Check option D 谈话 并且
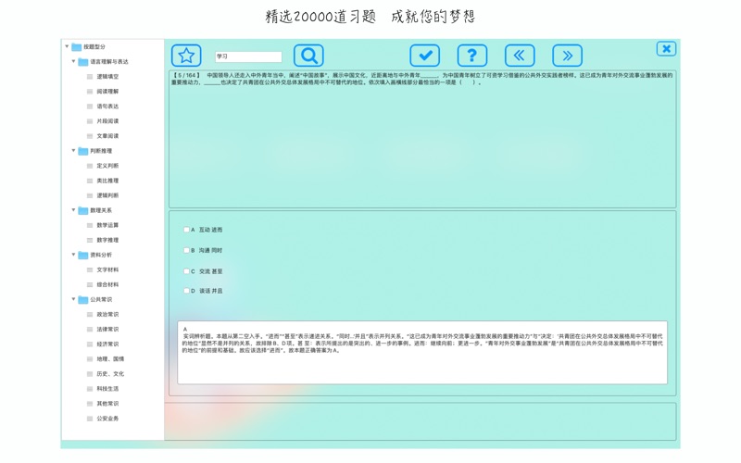Screen dimensions: 741x463 point(186,291)
